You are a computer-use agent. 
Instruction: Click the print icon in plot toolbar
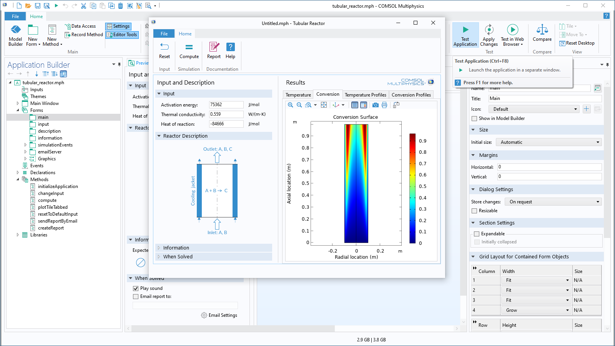point(384,105)
